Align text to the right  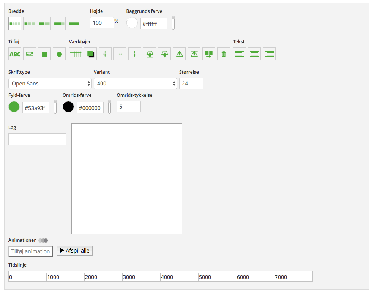click(x=269, y=54)
